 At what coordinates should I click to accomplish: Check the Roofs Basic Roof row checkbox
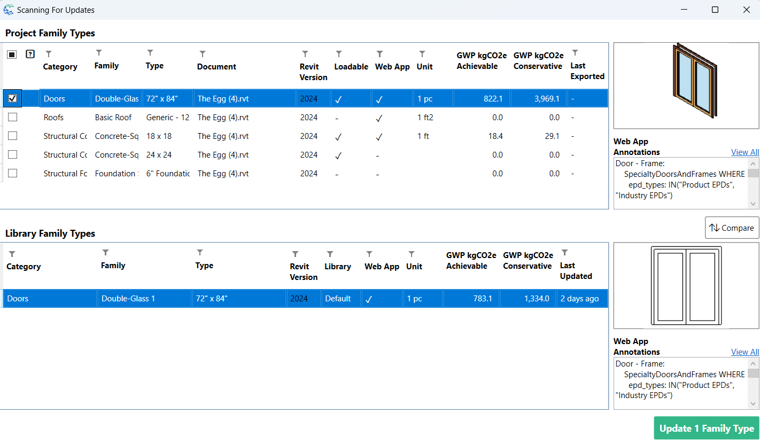click(x=12, y=117)
